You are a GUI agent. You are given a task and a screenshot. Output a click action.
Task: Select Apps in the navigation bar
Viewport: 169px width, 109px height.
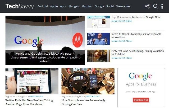click(63, 6)
